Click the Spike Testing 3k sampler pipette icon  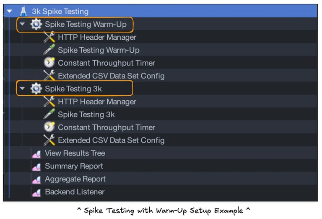(49, 115)
